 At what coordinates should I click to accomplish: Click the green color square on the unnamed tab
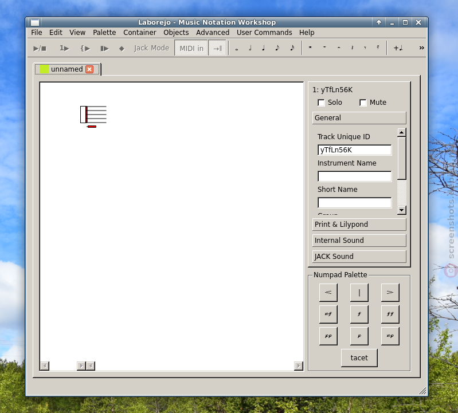pos(44,69)
